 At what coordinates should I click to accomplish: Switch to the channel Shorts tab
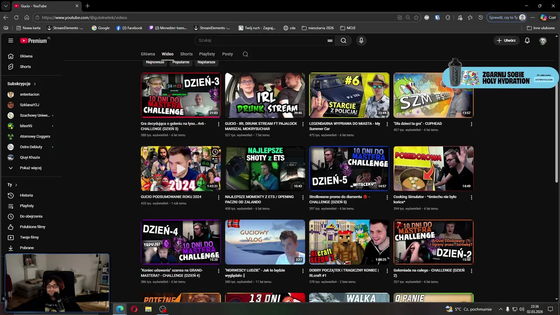coord(186,54)
